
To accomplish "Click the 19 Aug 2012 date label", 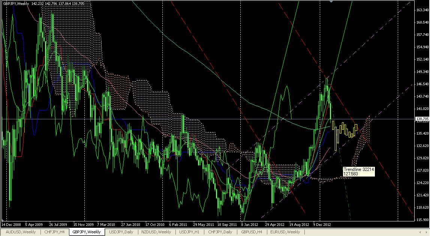I will [x=299, y=224].
